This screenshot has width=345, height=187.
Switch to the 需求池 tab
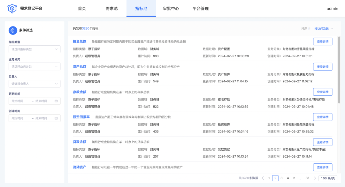pos(111,9)
